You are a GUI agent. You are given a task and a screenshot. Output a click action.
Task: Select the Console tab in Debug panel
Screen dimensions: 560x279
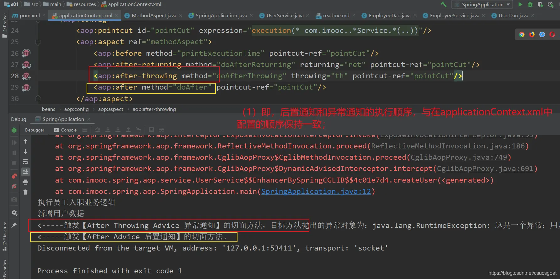click(65, 130)
